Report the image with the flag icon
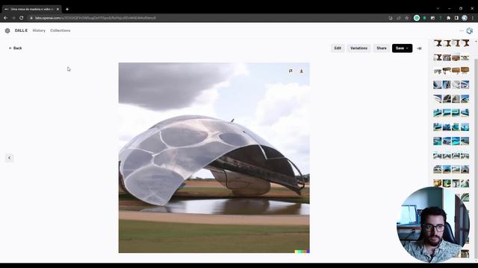Image resolution: width=478 pixels, height=268 pixels. [291, 71]
